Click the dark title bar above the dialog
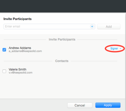Image resolution: width=126 pixels, height=111 pixels. (x=63, y=6)
